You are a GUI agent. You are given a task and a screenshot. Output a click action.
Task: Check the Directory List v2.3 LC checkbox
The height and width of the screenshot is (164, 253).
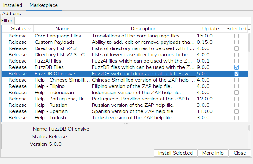pyautogui.click(x=237, y=55)
